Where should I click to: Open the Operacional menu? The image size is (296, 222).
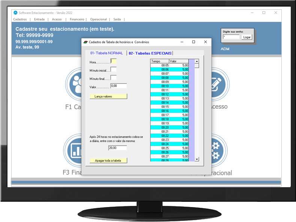98,19
